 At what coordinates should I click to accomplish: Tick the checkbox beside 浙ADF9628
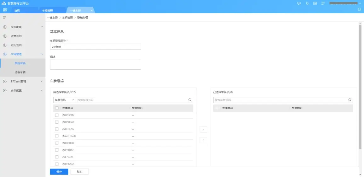click(57, 136)
